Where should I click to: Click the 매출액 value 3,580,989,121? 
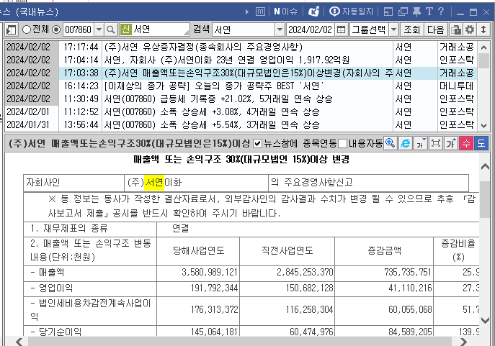(x=209, y=272)
